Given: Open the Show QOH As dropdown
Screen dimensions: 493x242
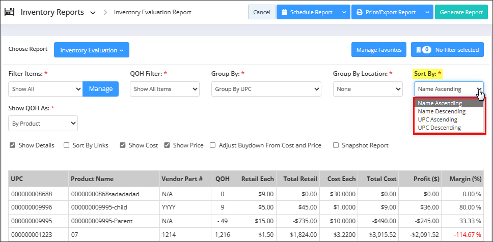Looking at the screenshot, I should [43, 124].
